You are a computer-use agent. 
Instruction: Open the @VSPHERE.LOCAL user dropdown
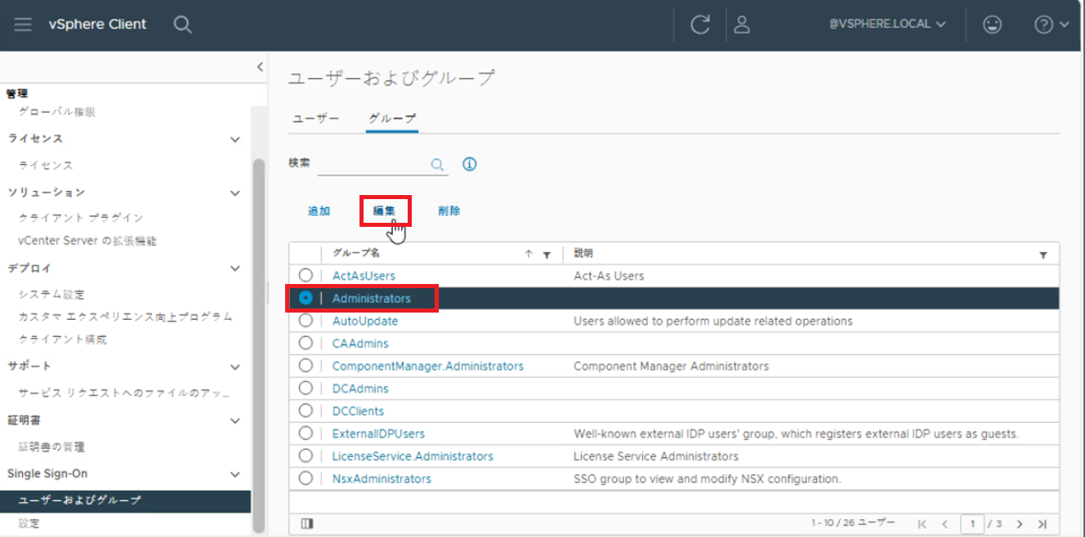[x=887, y=24]
